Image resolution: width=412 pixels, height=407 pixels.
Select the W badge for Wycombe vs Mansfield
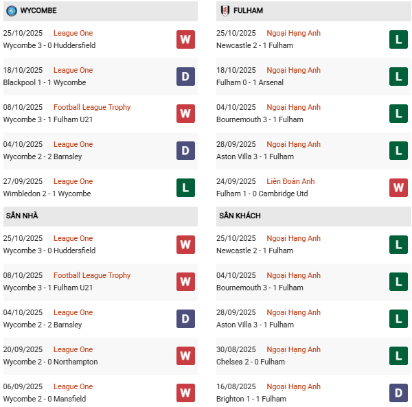pos(185,393)
